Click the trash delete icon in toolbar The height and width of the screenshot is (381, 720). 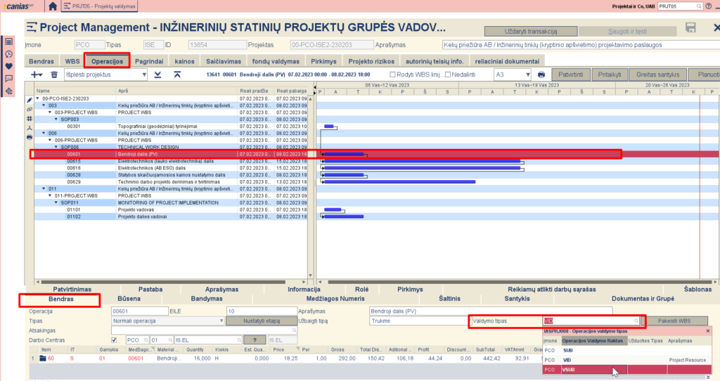54,75
